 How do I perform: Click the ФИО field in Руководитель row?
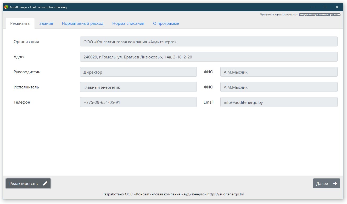point(279,72)
